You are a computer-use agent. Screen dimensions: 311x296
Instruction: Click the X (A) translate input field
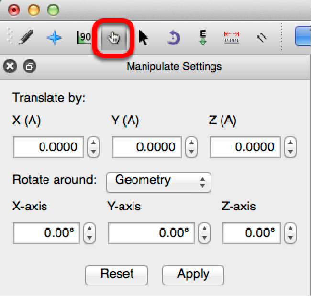click(x=48, y=147)
